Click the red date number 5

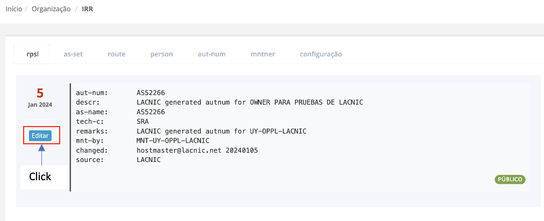(x=40, y=93)
